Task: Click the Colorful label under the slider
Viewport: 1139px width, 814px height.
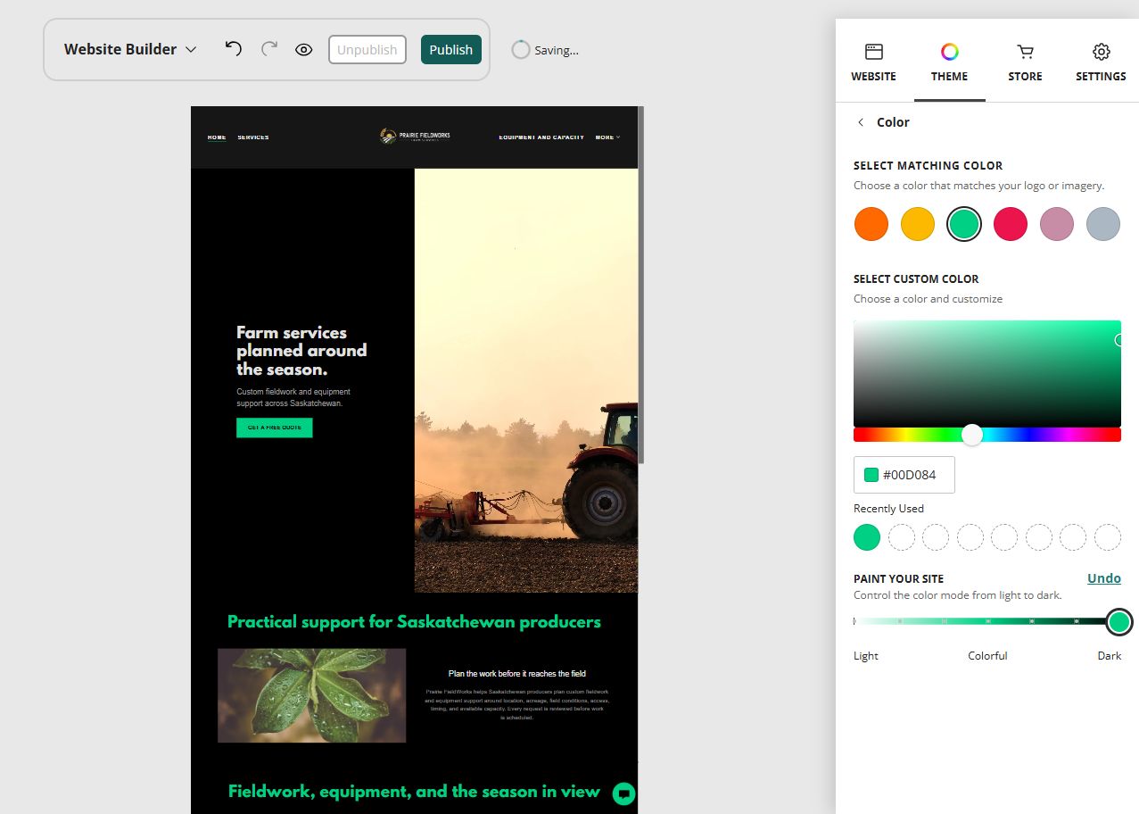Action: click(x=987, y=656)
